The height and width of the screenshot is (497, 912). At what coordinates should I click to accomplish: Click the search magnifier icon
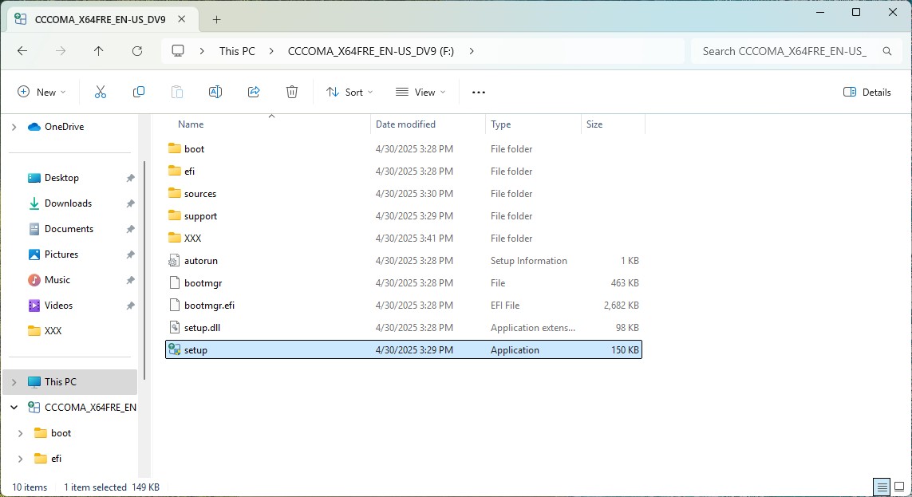click(887, 51)
